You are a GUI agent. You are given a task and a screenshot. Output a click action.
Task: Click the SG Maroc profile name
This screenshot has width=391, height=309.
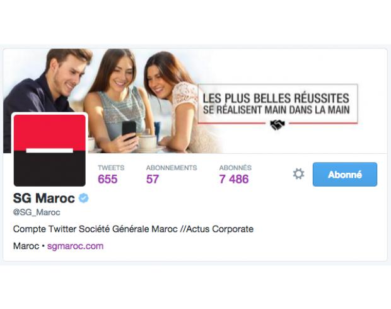coord(44,198)
